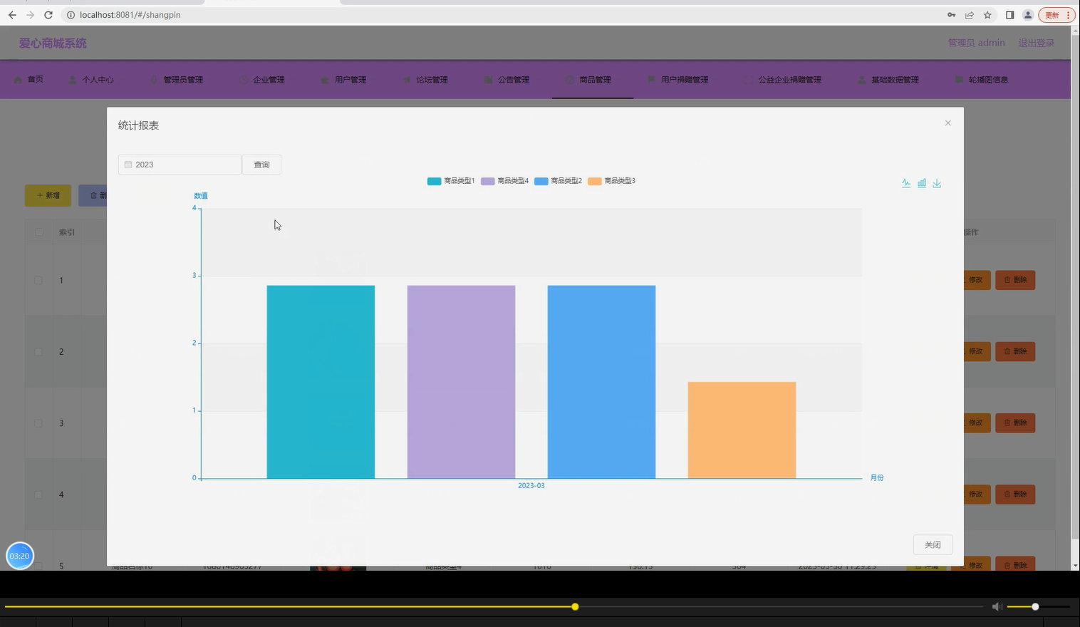Click 爱心商城系统 title
Viewport: 1080px width, 627px height.
(x=53, y=43)
